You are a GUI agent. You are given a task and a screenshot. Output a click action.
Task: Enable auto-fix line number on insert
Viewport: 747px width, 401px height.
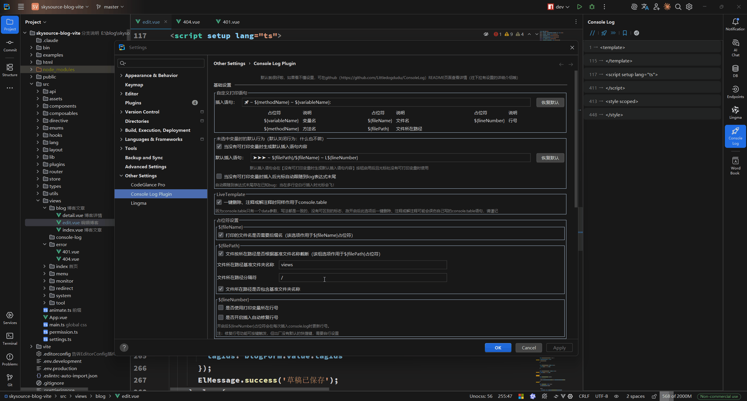click(221, 317)
